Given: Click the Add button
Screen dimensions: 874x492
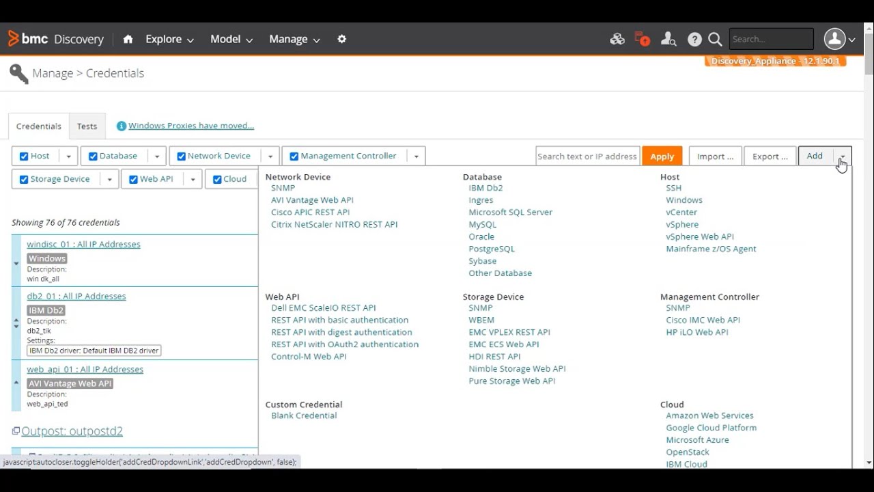Looking at the screenshot, I should click(815, 156).
